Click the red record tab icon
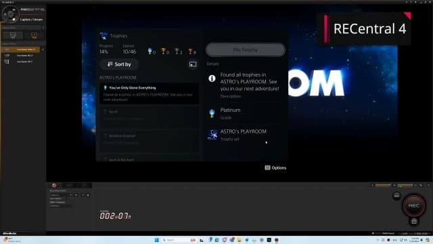This screenshot has height=244, width=433. pos(54,185)
